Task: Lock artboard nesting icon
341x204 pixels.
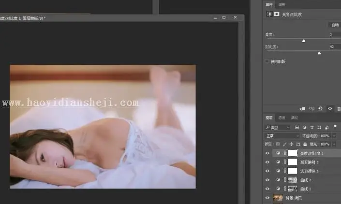Action: point(298,144)
